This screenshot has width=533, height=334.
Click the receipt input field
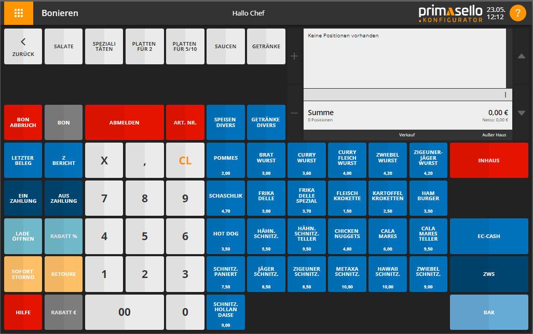(x=407, y=95)
